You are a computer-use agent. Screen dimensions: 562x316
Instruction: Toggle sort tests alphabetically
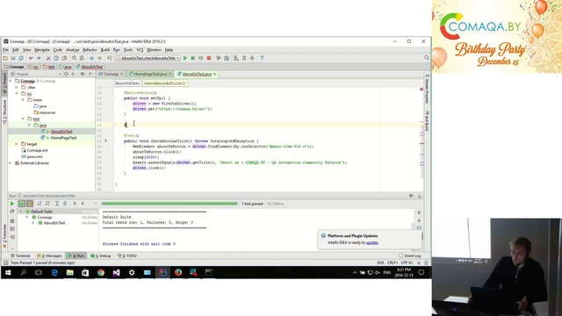click(39, 204)
